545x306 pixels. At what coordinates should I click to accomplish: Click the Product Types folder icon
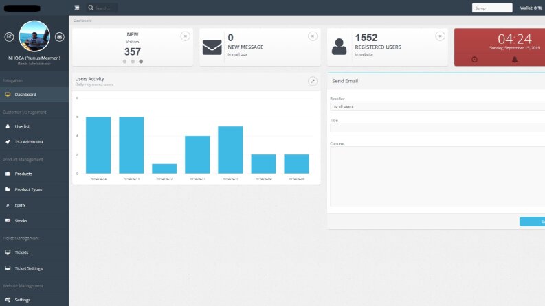point(8,189)
